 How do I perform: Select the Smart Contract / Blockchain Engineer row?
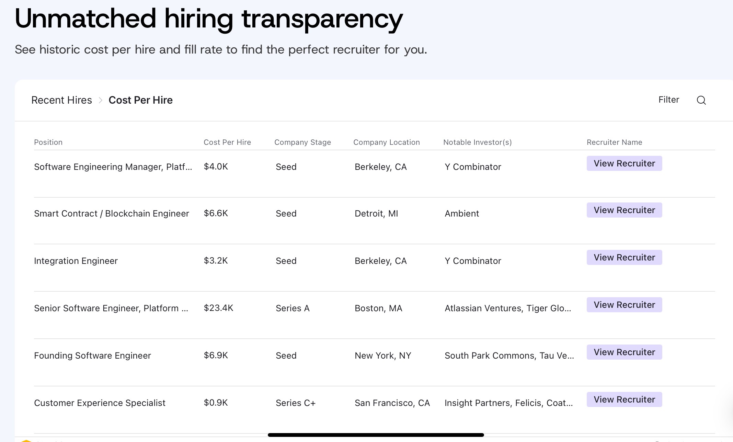click(x=111, y=213)
